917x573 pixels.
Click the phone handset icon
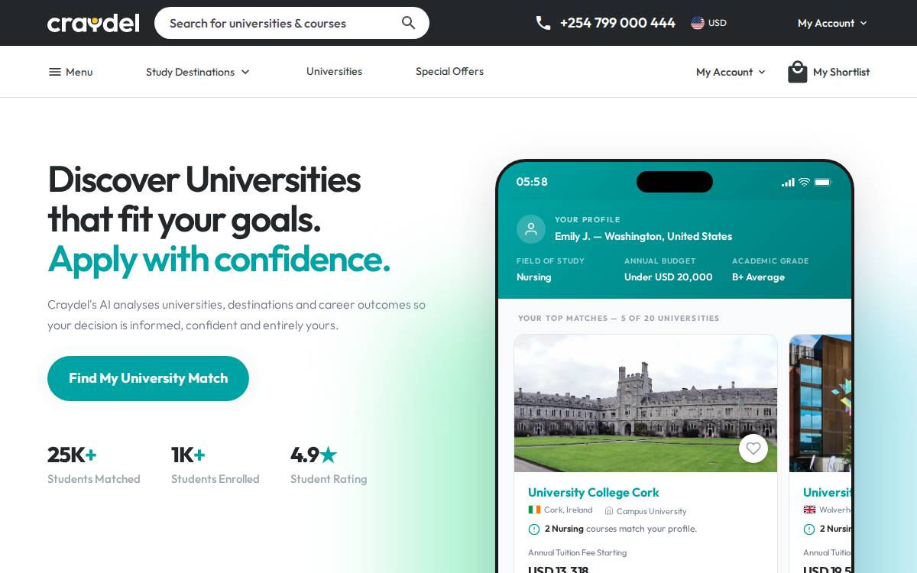543,23
